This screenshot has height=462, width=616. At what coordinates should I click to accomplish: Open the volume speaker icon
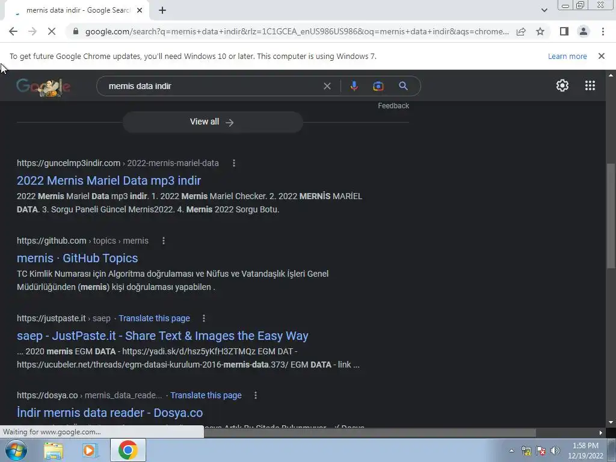coord(555,451)
